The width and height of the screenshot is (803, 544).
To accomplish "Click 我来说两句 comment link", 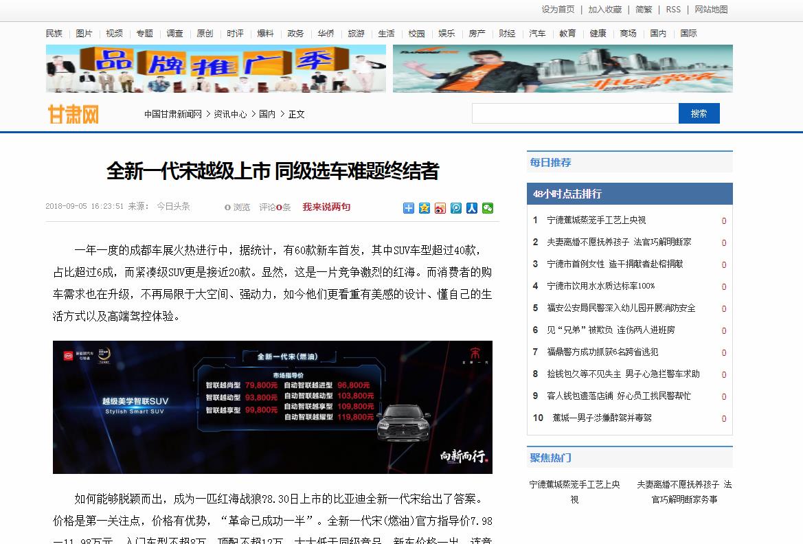I will click(x=326, y=207).
